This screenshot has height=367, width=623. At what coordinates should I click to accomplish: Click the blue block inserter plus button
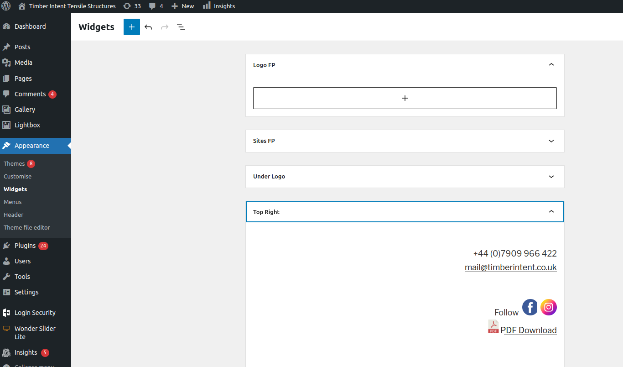pos(132,27)
